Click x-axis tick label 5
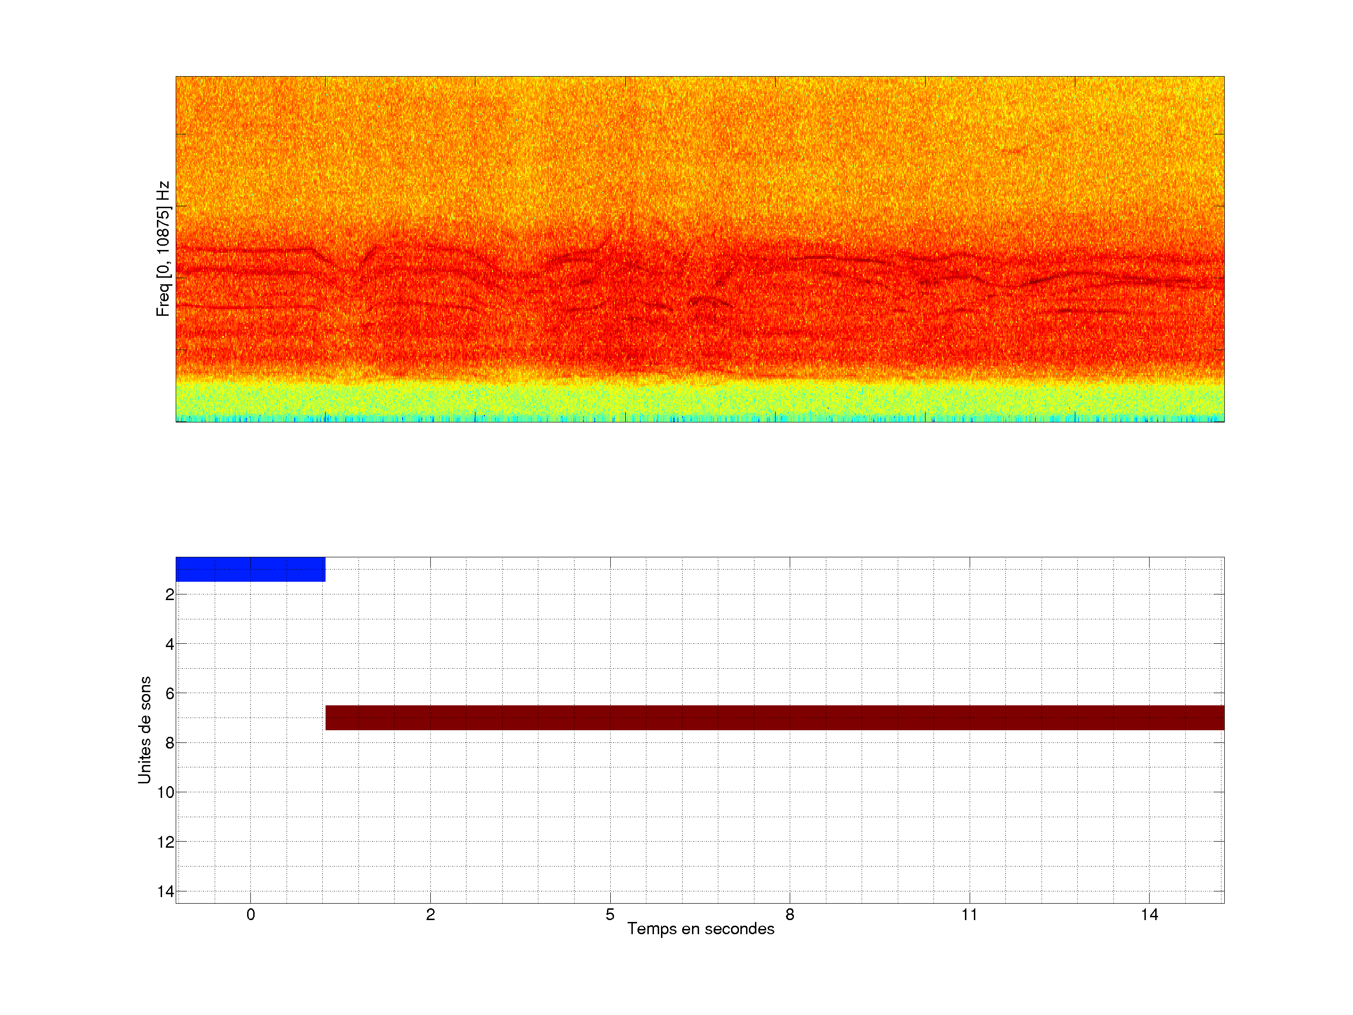The height and width of the screenshot is (1015, 1353). point(610,914)
